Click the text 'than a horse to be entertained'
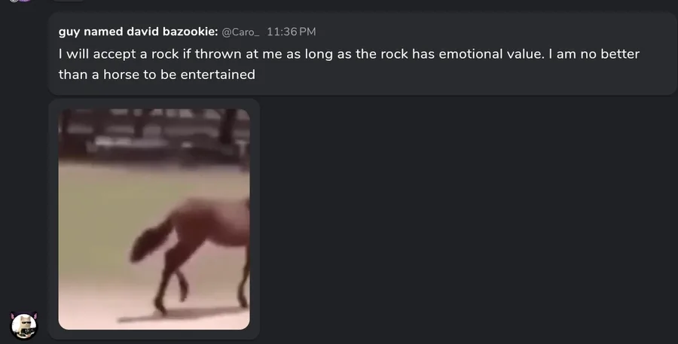This screenshot has height=344, width=678. pos(157,75)
